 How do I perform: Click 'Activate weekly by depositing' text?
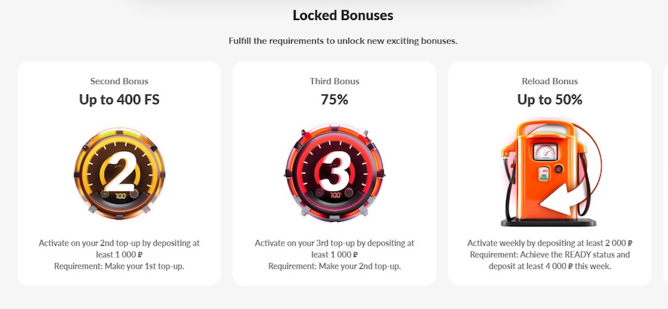549,243
